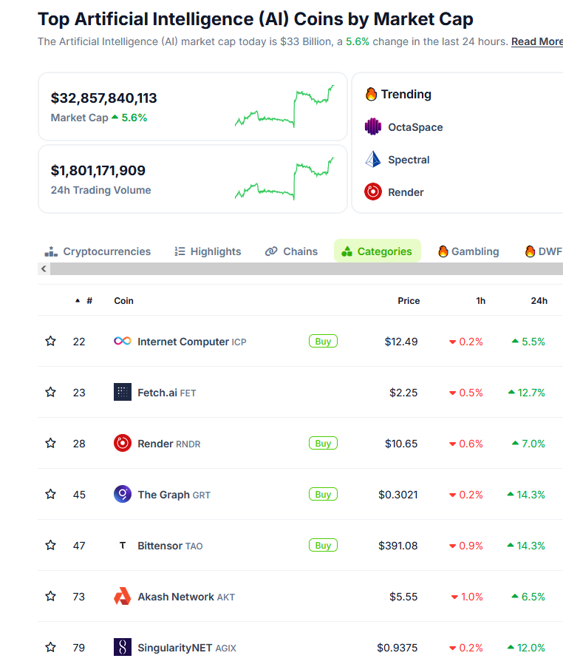The height and width of the screenshot is (664, 563).
Task: Click the $32,857,840,113 market cap value
Action: point(103,98)
